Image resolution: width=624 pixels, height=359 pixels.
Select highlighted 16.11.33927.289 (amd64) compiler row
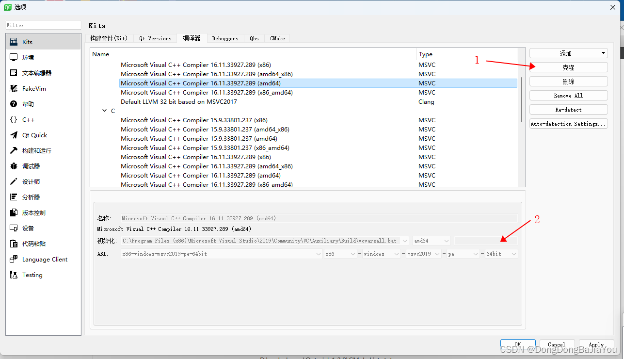coord(318,83)
